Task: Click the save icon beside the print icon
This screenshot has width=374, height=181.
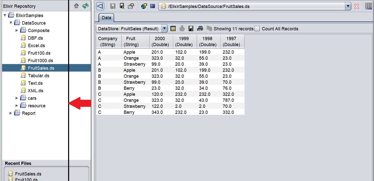Action: click(191, 29)
